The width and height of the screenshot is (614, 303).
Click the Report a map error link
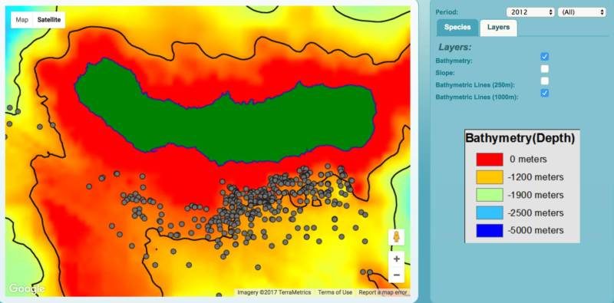click(383, 292)
